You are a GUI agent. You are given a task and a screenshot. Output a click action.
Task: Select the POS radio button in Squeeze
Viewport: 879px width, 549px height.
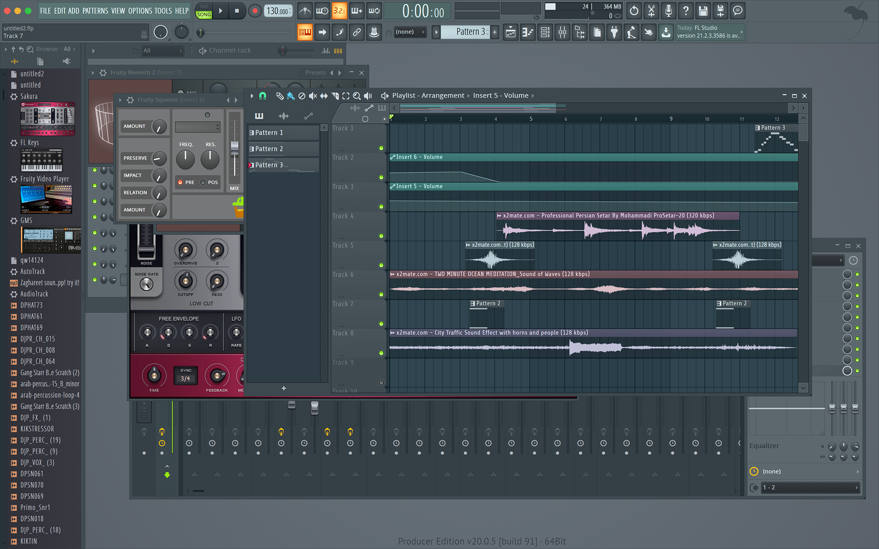tap(203, 182)
